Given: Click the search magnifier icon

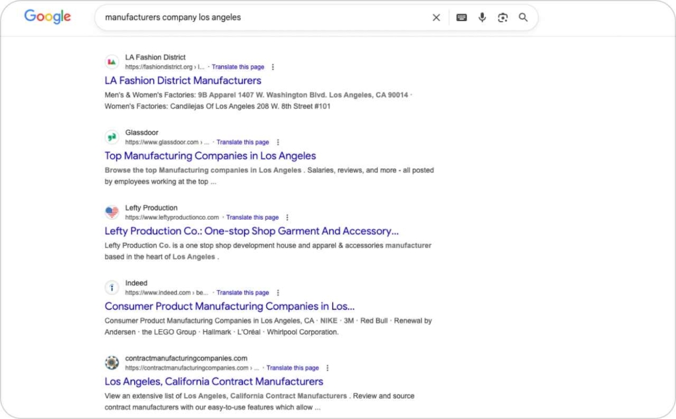Looking at the screenshot, I should tap(524, 17).
